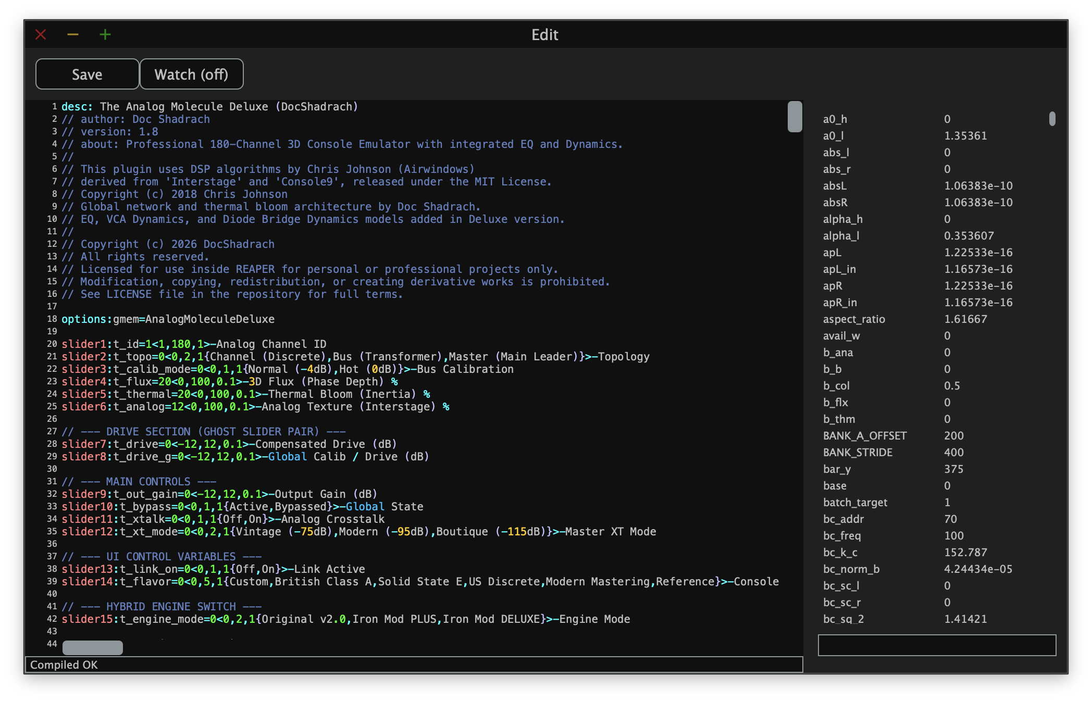This screenshot has height=702, width=1092.
Task: Click the slider13 Link Active line
Action: point(213,569)
